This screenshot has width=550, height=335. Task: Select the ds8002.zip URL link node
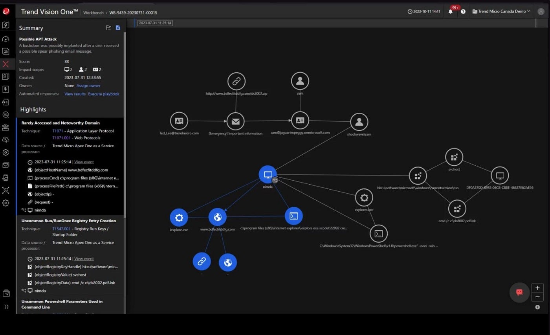click(236, 82)
